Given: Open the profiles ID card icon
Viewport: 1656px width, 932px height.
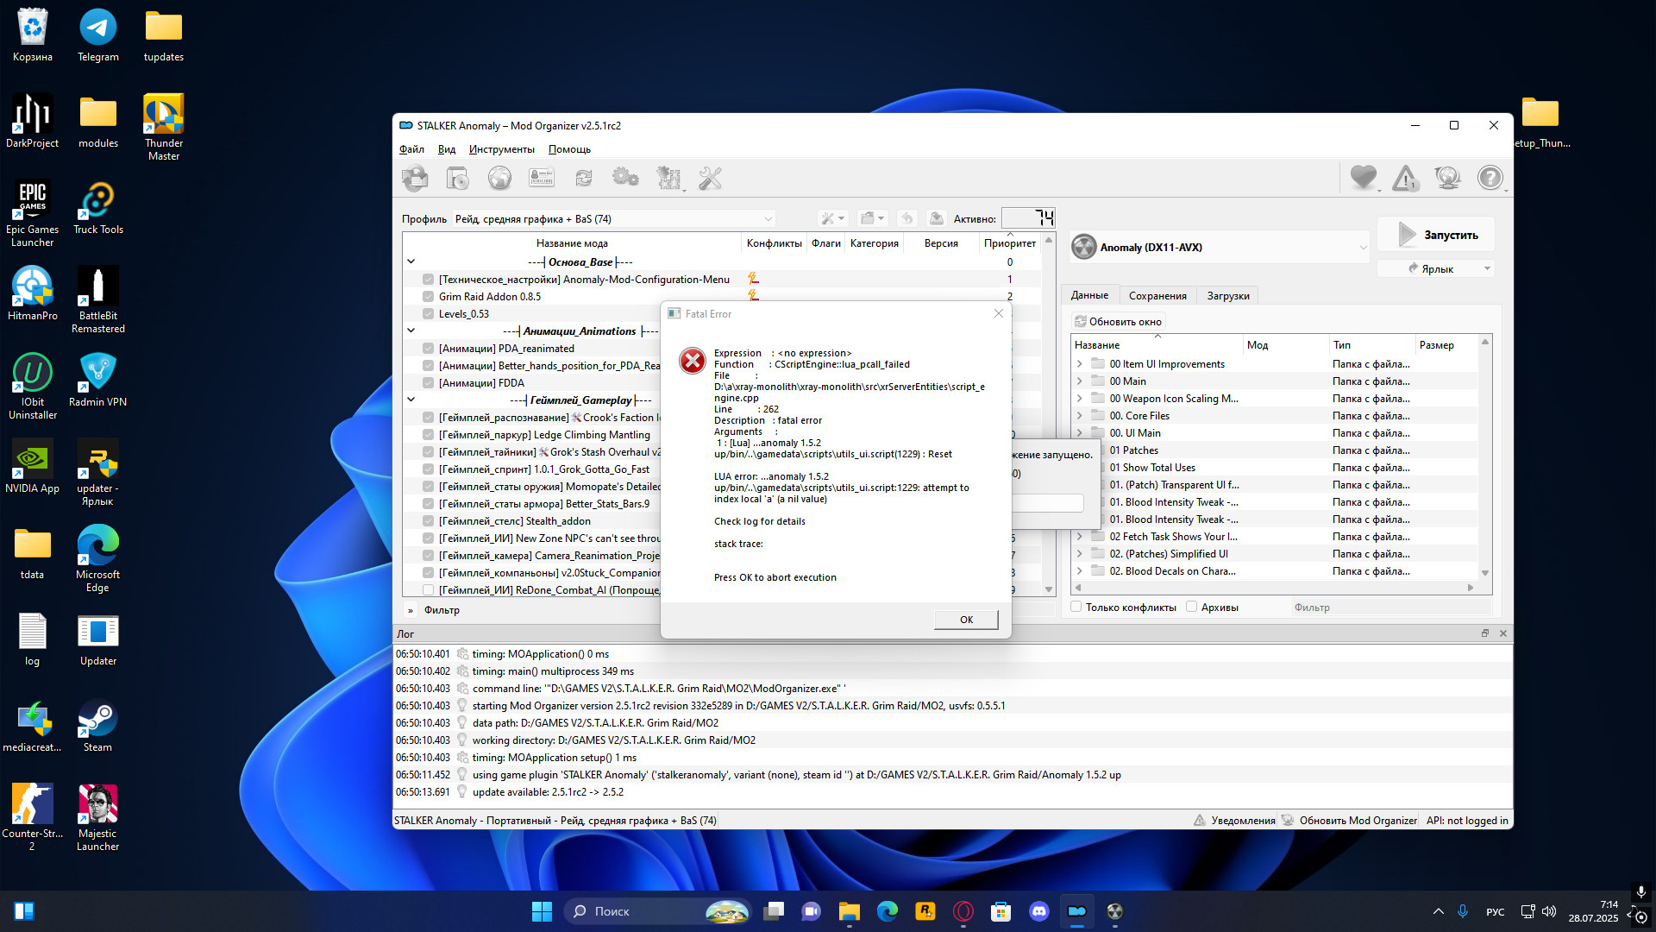Looking at the screenshot, I should pyautogui.click(x=542, y=179).
